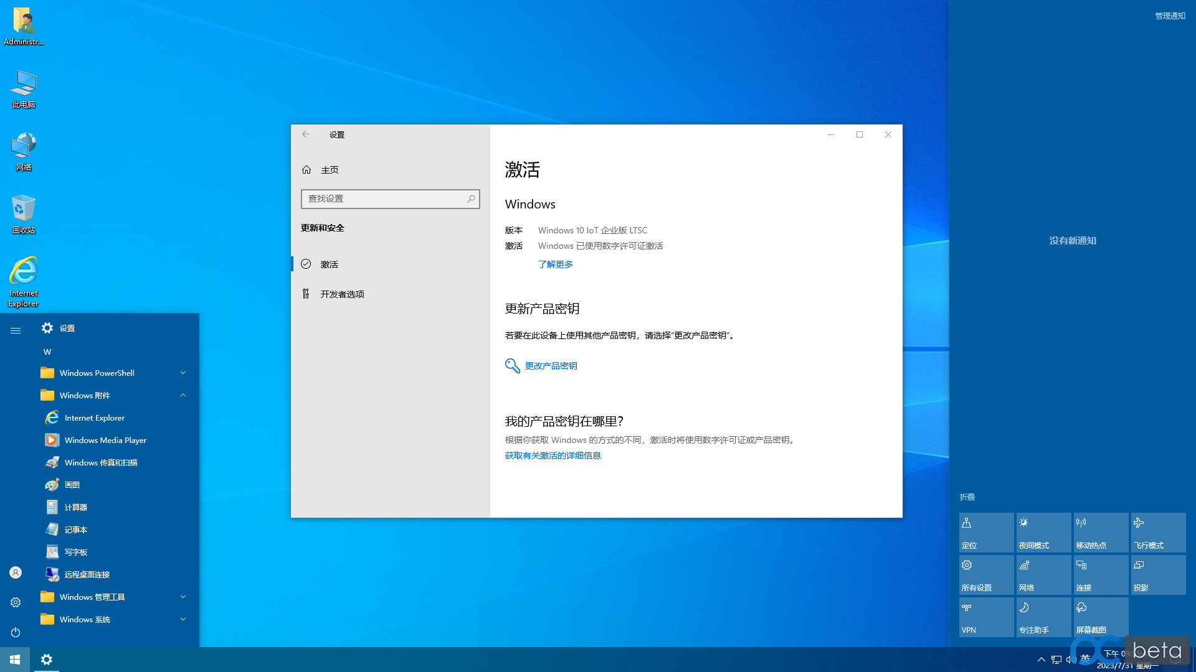Toggle the 移动热点 mobile hotspot tile
Screen dimensions: 1196x672
[x=1101, y=533]
